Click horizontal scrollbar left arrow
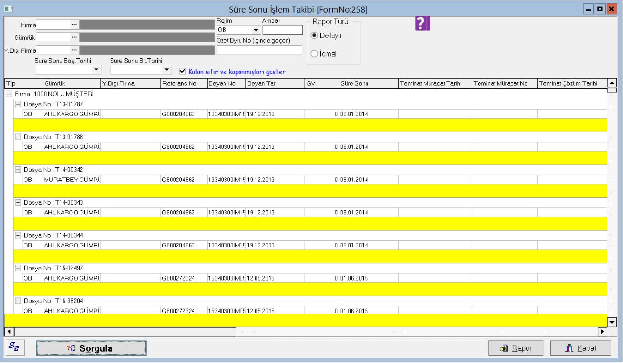This screenshot has width=623, height=363. pyautogui.click(x=8, y=331)
